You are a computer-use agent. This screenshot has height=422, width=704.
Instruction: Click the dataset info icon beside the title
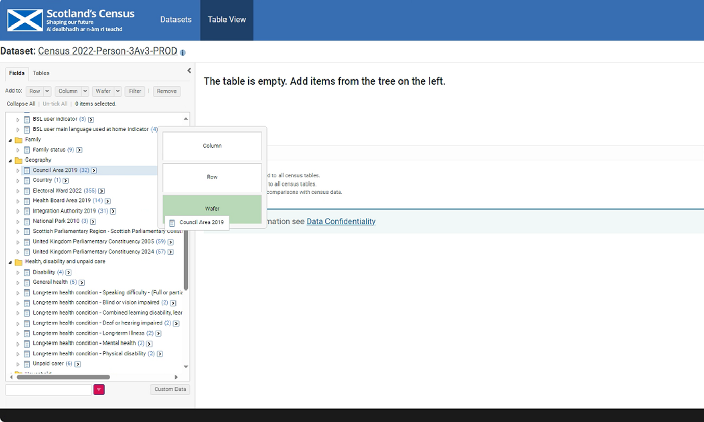(x=183, y=52)
